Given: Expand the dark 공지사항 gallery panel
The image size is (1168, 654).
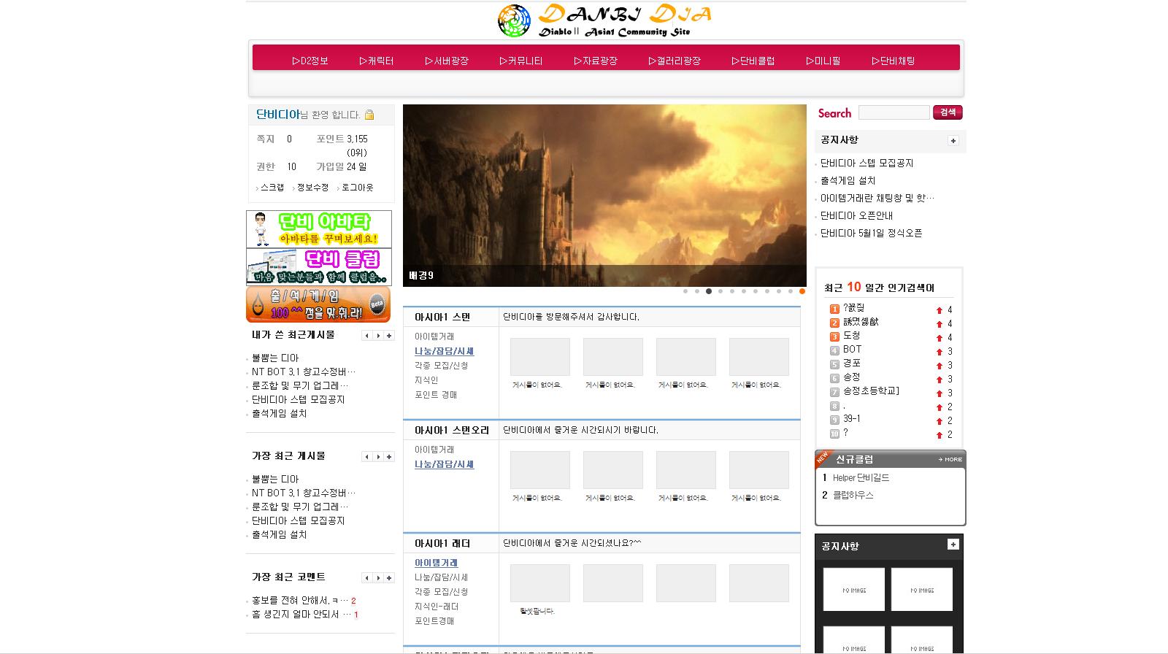Looking at the screenshot, I should coord(953,545).
